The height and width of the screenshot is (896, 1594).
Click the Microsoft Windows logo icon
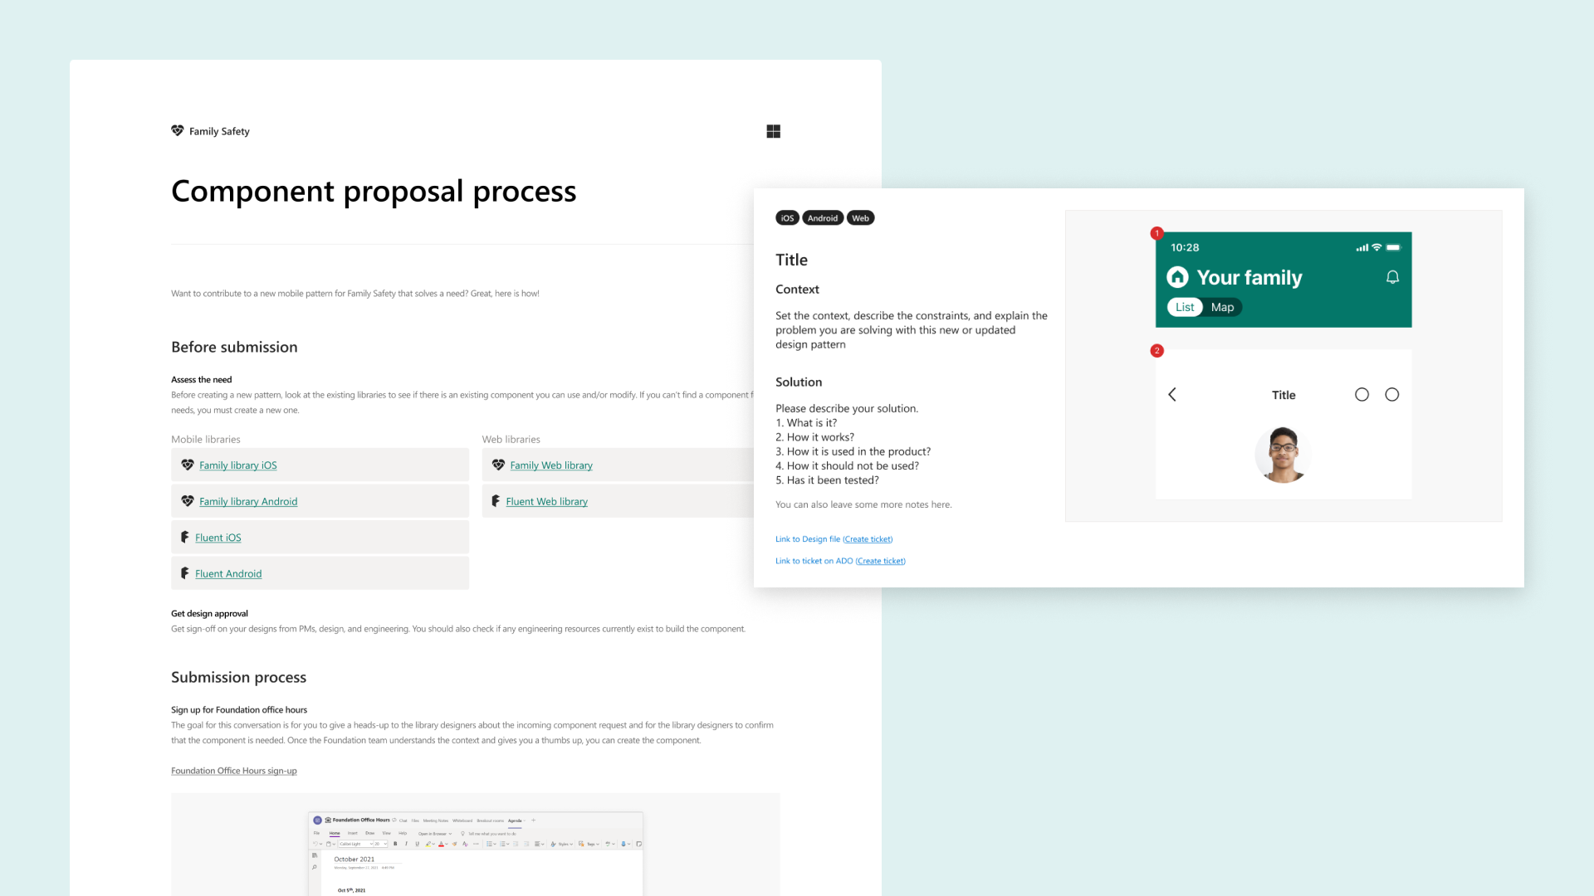point(773,131)
